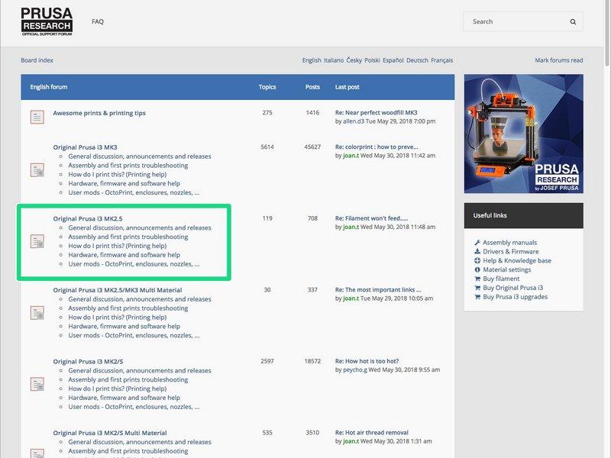611x458 pixels.
Task: Click info icon next to Material settings
Action: pyautogui.click(x=477, y=269)
